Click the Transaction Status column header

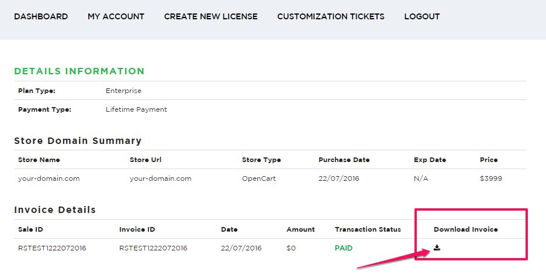click(x=368, y=229)
